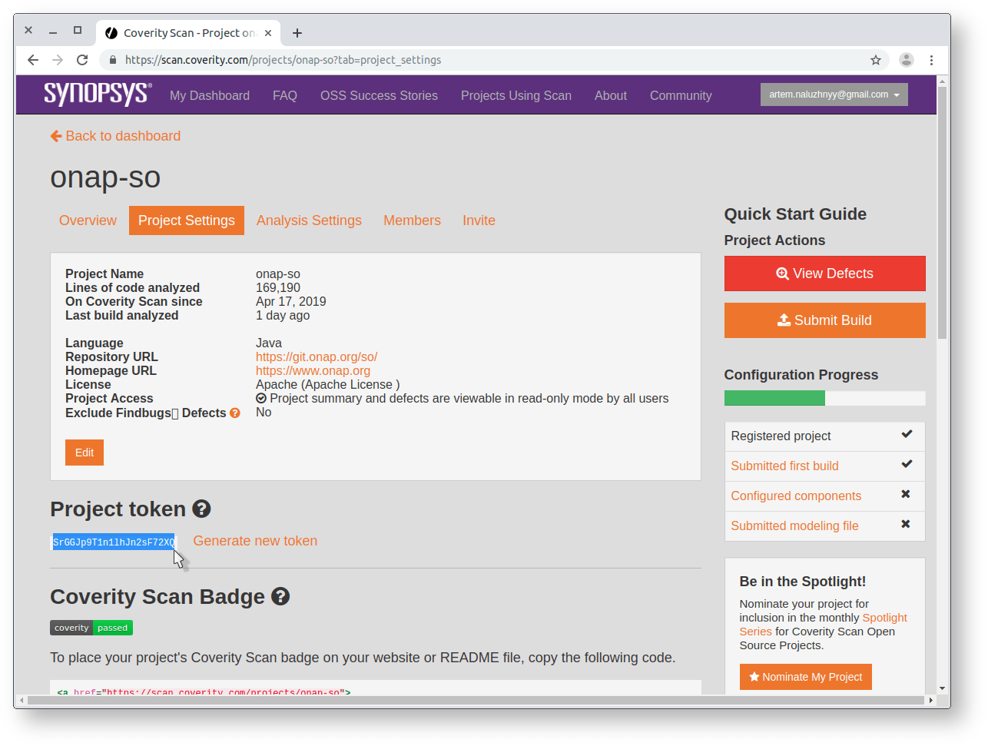Image resolution: width=988 pixels, height=746 pixels.
Task: Open the artem.naluzhnyy@gmail.com account dropdown
Action: point(834,94)
